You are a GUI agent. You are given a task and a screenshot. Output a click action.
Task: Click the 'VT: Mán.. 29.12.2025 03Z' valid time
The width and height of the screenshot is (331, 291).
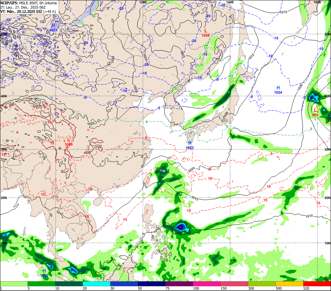pos(21,11)
